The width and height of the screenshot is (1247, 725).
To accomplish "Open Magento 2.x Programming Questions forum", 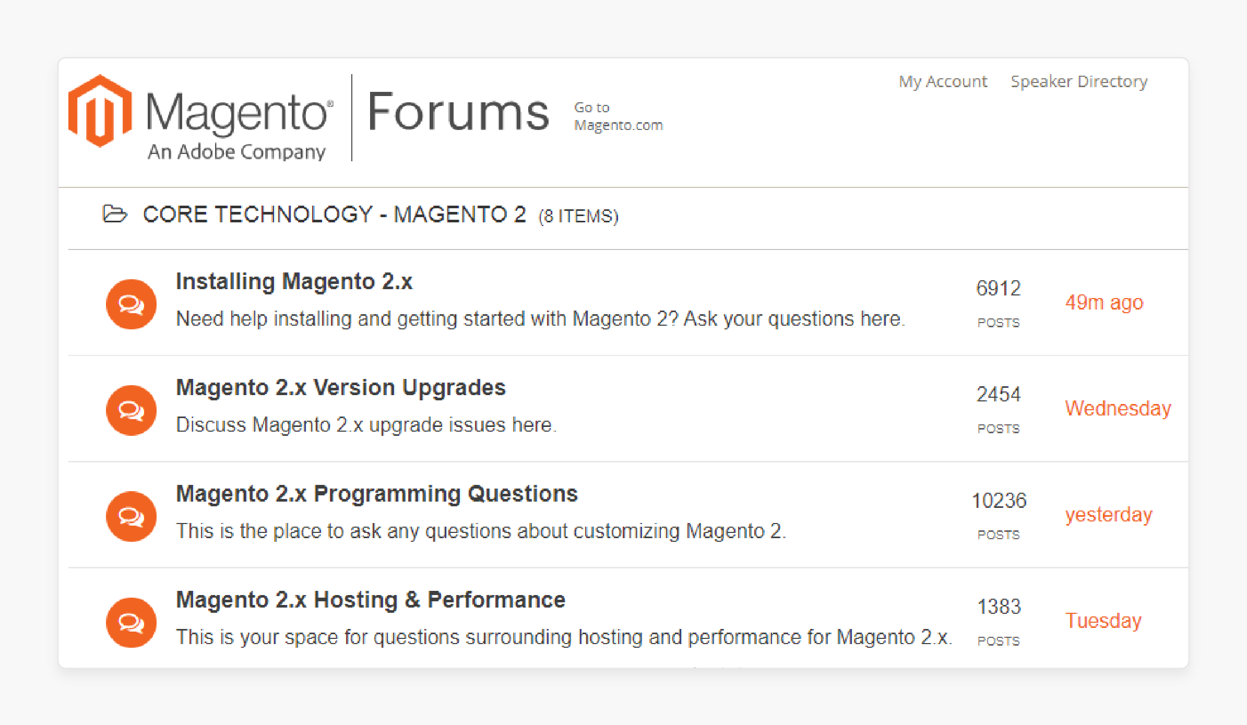I will pyautogui.click(x=377, y=494).
